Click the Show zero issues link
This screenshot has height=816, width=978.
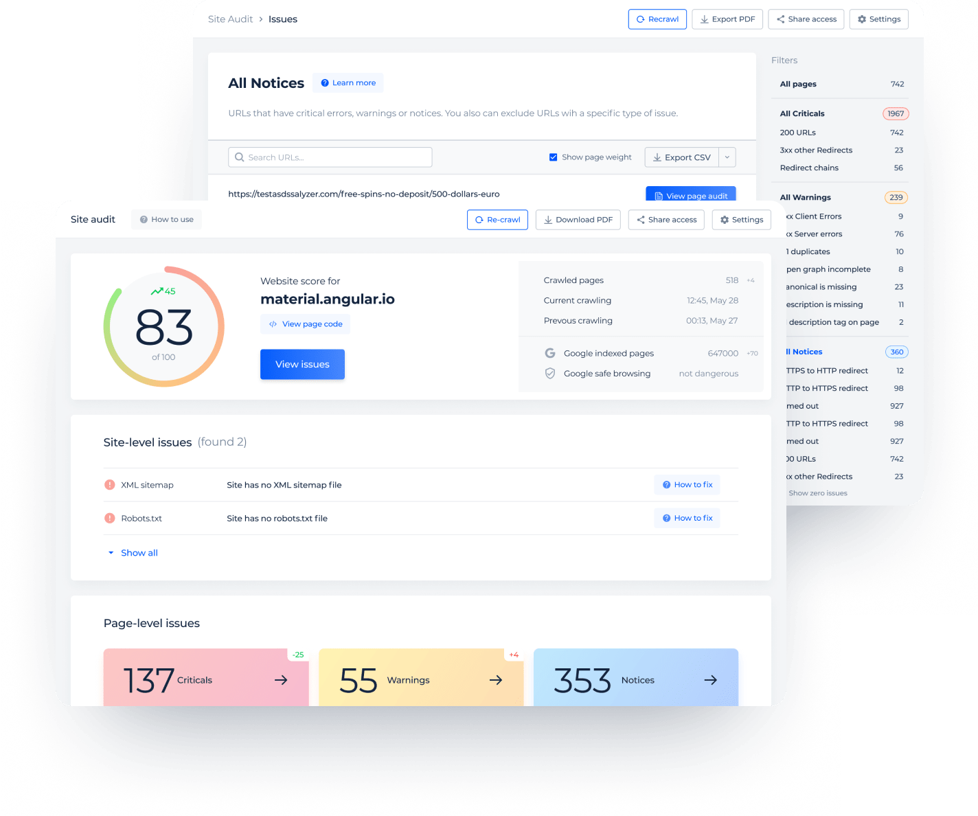point(818,493)
